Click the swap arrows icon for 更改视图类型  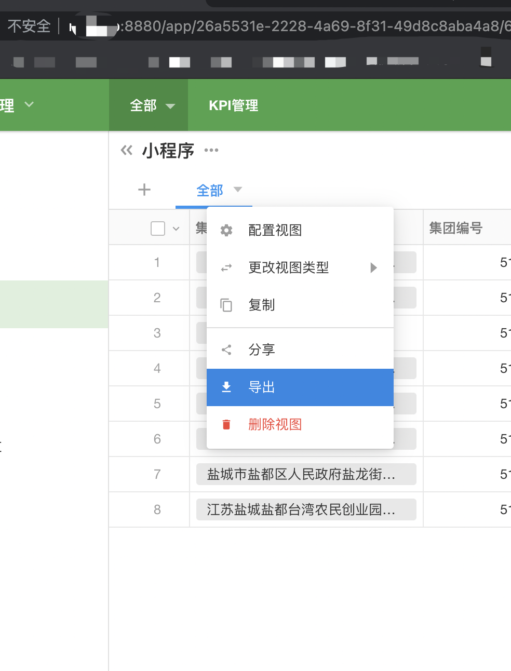point(226,268)
